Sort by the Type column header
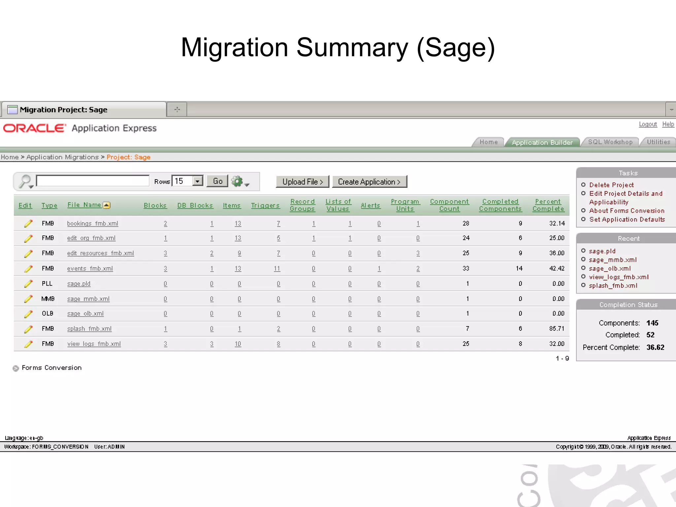 (x=49, y=205)
